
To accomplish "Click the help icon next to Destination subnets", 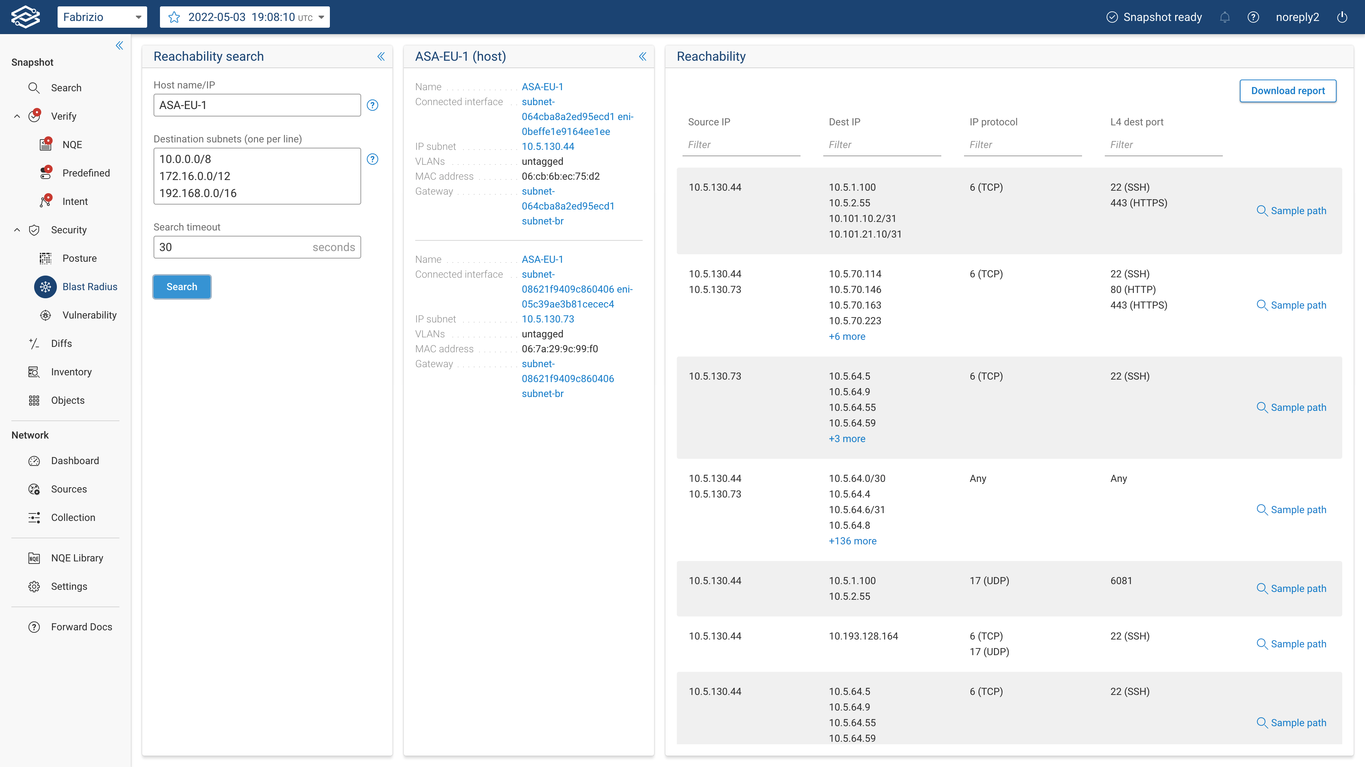I will (x=373, y=159).
